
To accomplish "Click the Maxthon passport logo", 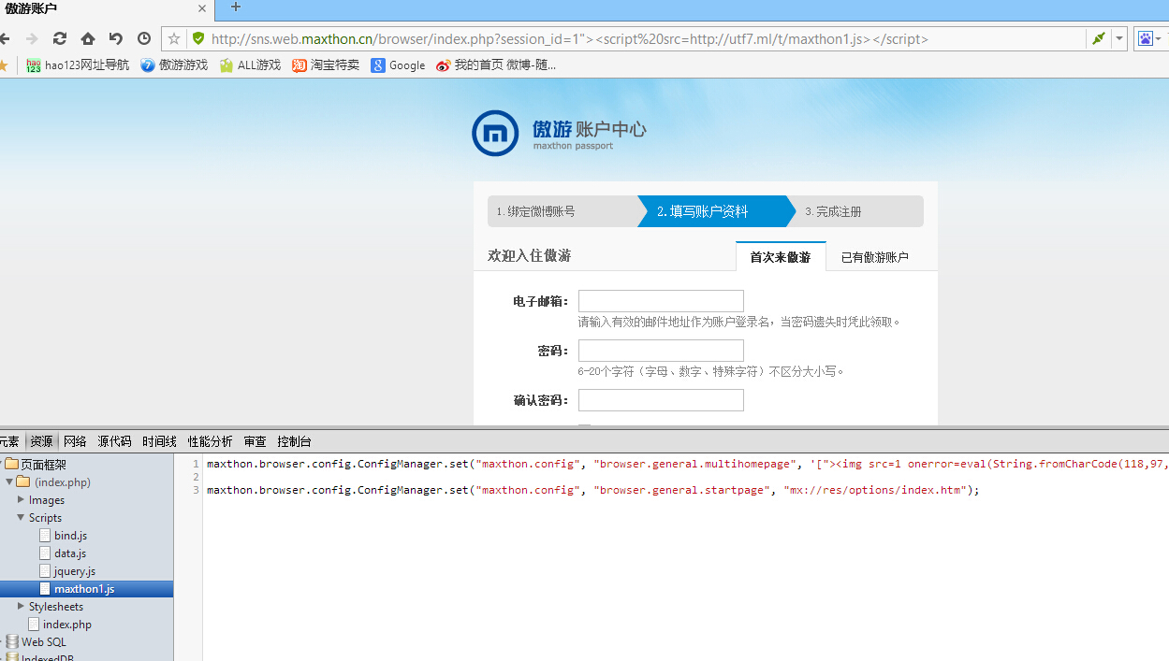I will coord(559,134).
